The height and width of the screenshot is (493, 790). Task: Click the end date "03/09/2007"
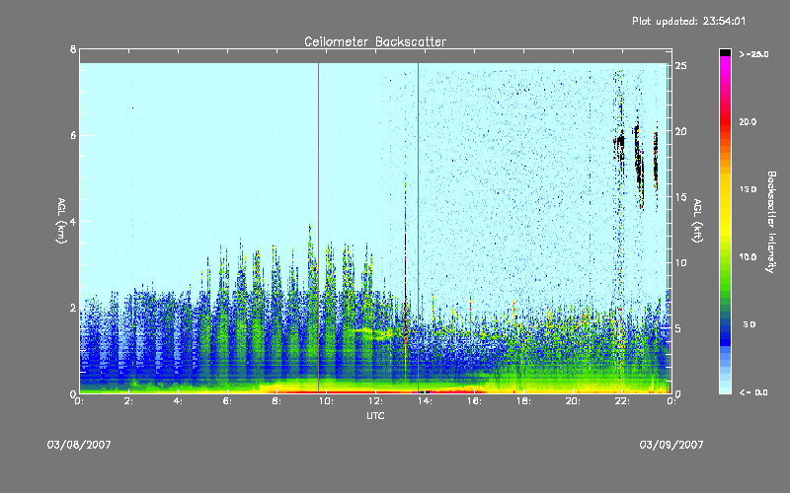[671, 445]
